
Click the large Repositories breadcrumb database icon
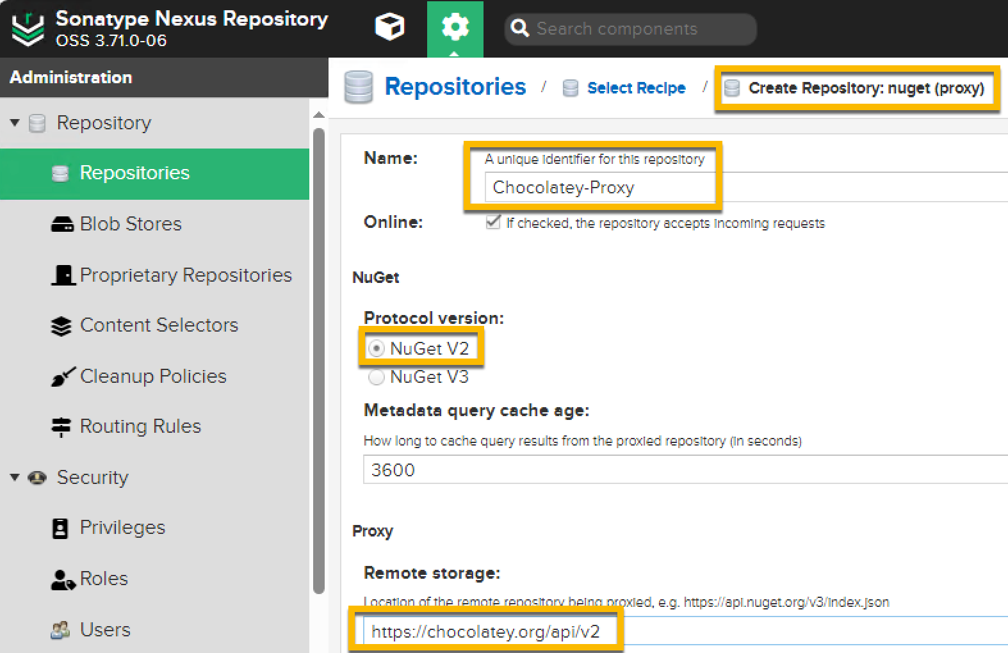358,87
